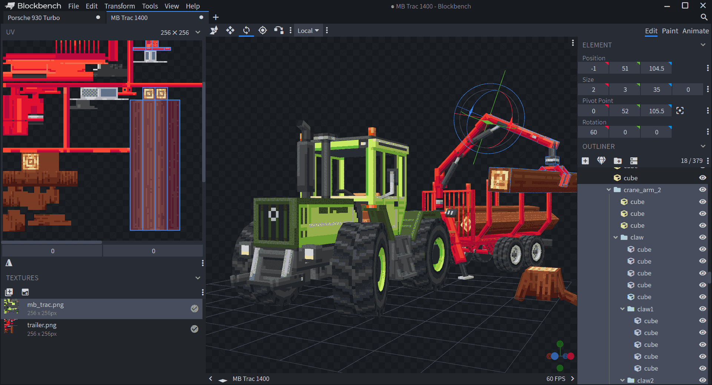The height and width of the screenshot is (385, 712).
Task: Collapse the claw1 group
Action: pyautogui.click(x=623, y=309)
